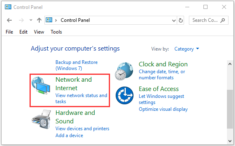Open the View by Category dropdown
The height and width of the screenshot is (146, 235).
pos(187,49)
